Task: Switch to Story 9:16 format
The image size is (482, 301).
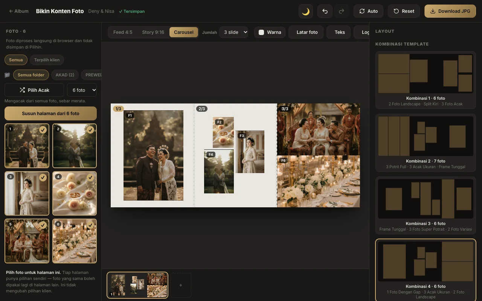Action: pyautogui.click(x=153, y=32)
